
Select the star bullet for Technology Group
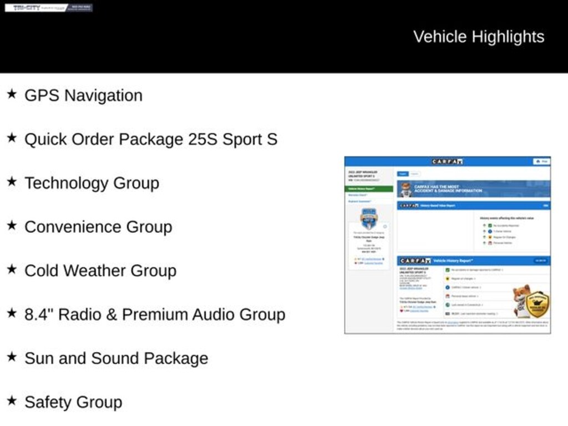pos(11,182)
